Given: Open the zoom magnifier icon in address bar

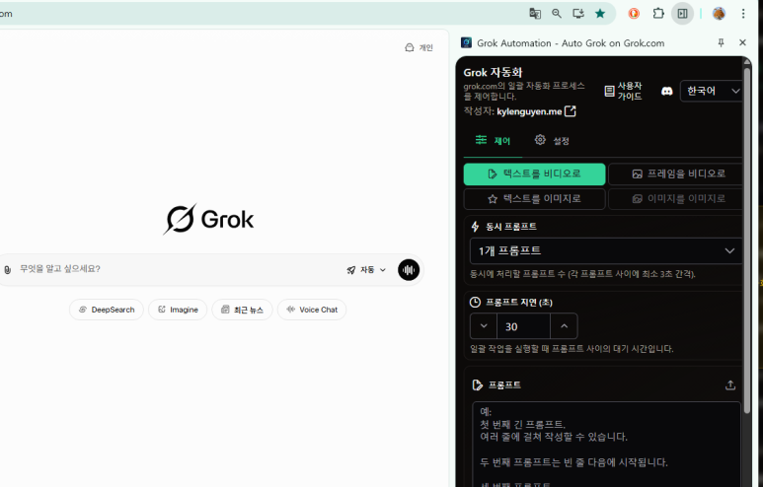Looking at the screenshot, I should coord(557,14).
